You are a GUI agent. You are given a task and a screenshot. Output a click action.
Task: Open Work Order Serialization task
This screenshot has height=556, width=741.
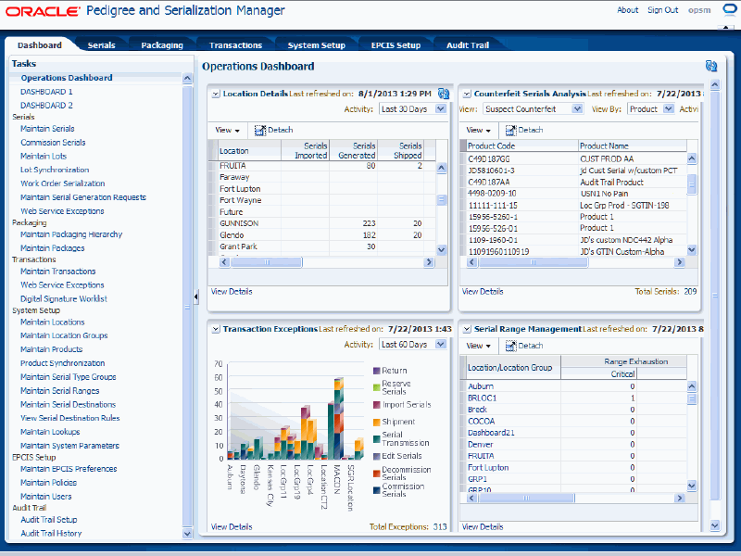[62, 183]
